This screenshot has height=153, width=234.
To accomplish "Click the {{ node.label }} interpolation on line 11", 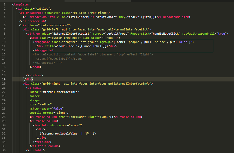I will click(93, 46).
